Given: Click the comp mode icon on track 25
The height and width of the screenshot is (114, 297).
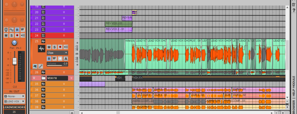Looking at the screenshot, I should [35, 66].
